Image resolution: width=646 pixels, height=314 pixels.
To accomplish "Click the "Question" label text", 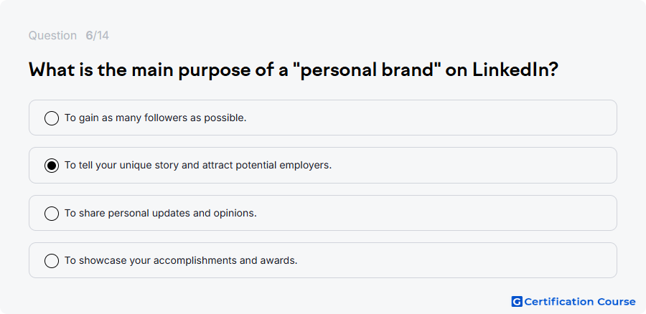I will pyautogui.click(x=52, y=35).
